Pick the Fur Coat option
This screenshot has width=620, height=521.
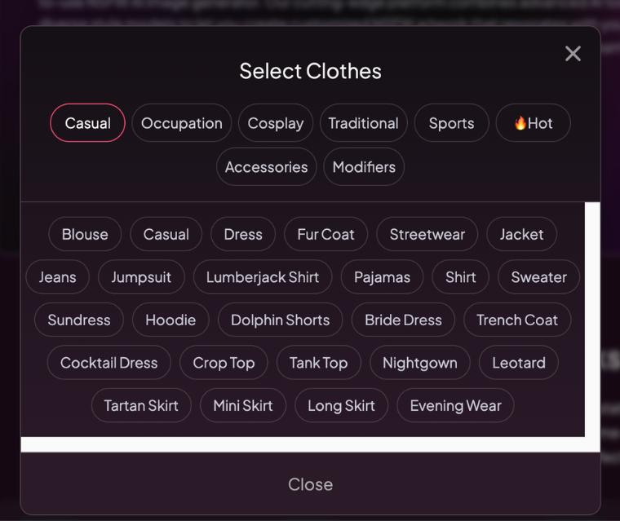tap(325, 235)
